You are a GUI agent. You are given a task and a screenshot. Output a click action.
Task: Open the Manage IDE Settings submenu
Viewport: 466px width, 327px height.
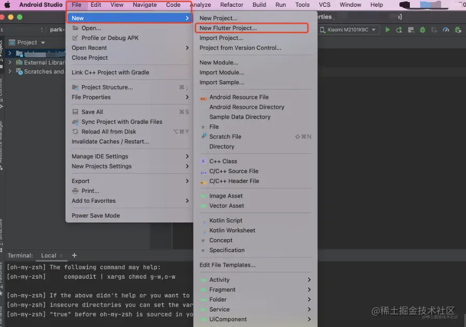click(130, 156)
